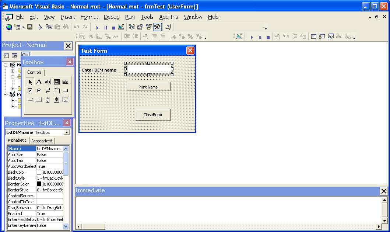Open the Debug menu
Screen dimensions: 390x232
pyautogui.click(x=112, y=17)
